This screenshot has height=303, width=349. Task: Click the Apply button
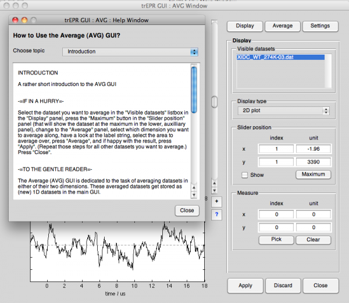(x=245, y=286)
